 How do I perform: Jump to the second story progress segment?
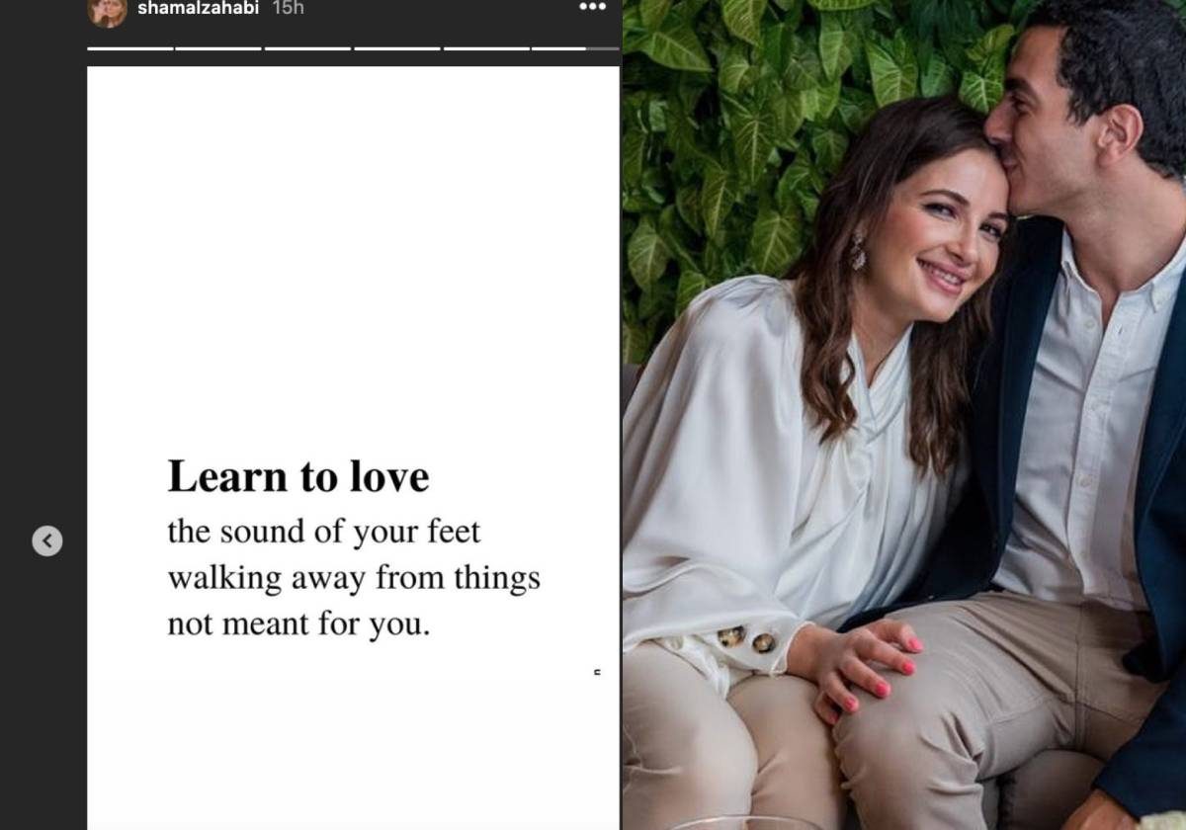coord(217,47)
